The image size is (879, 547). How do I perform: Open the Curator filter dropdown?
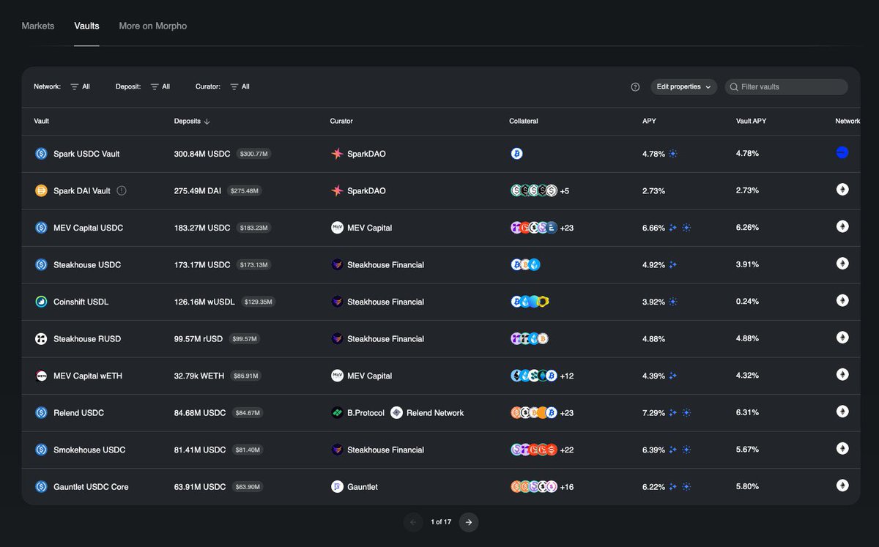[x=240, y=86]
